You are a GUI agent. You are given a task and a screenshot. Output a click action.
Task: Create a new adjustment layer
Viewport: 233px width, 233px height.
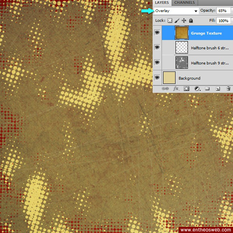point(197,89)
